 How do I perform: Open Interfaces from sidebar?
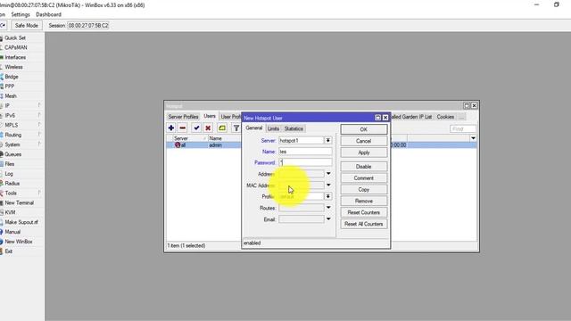(x=15, y=57)
